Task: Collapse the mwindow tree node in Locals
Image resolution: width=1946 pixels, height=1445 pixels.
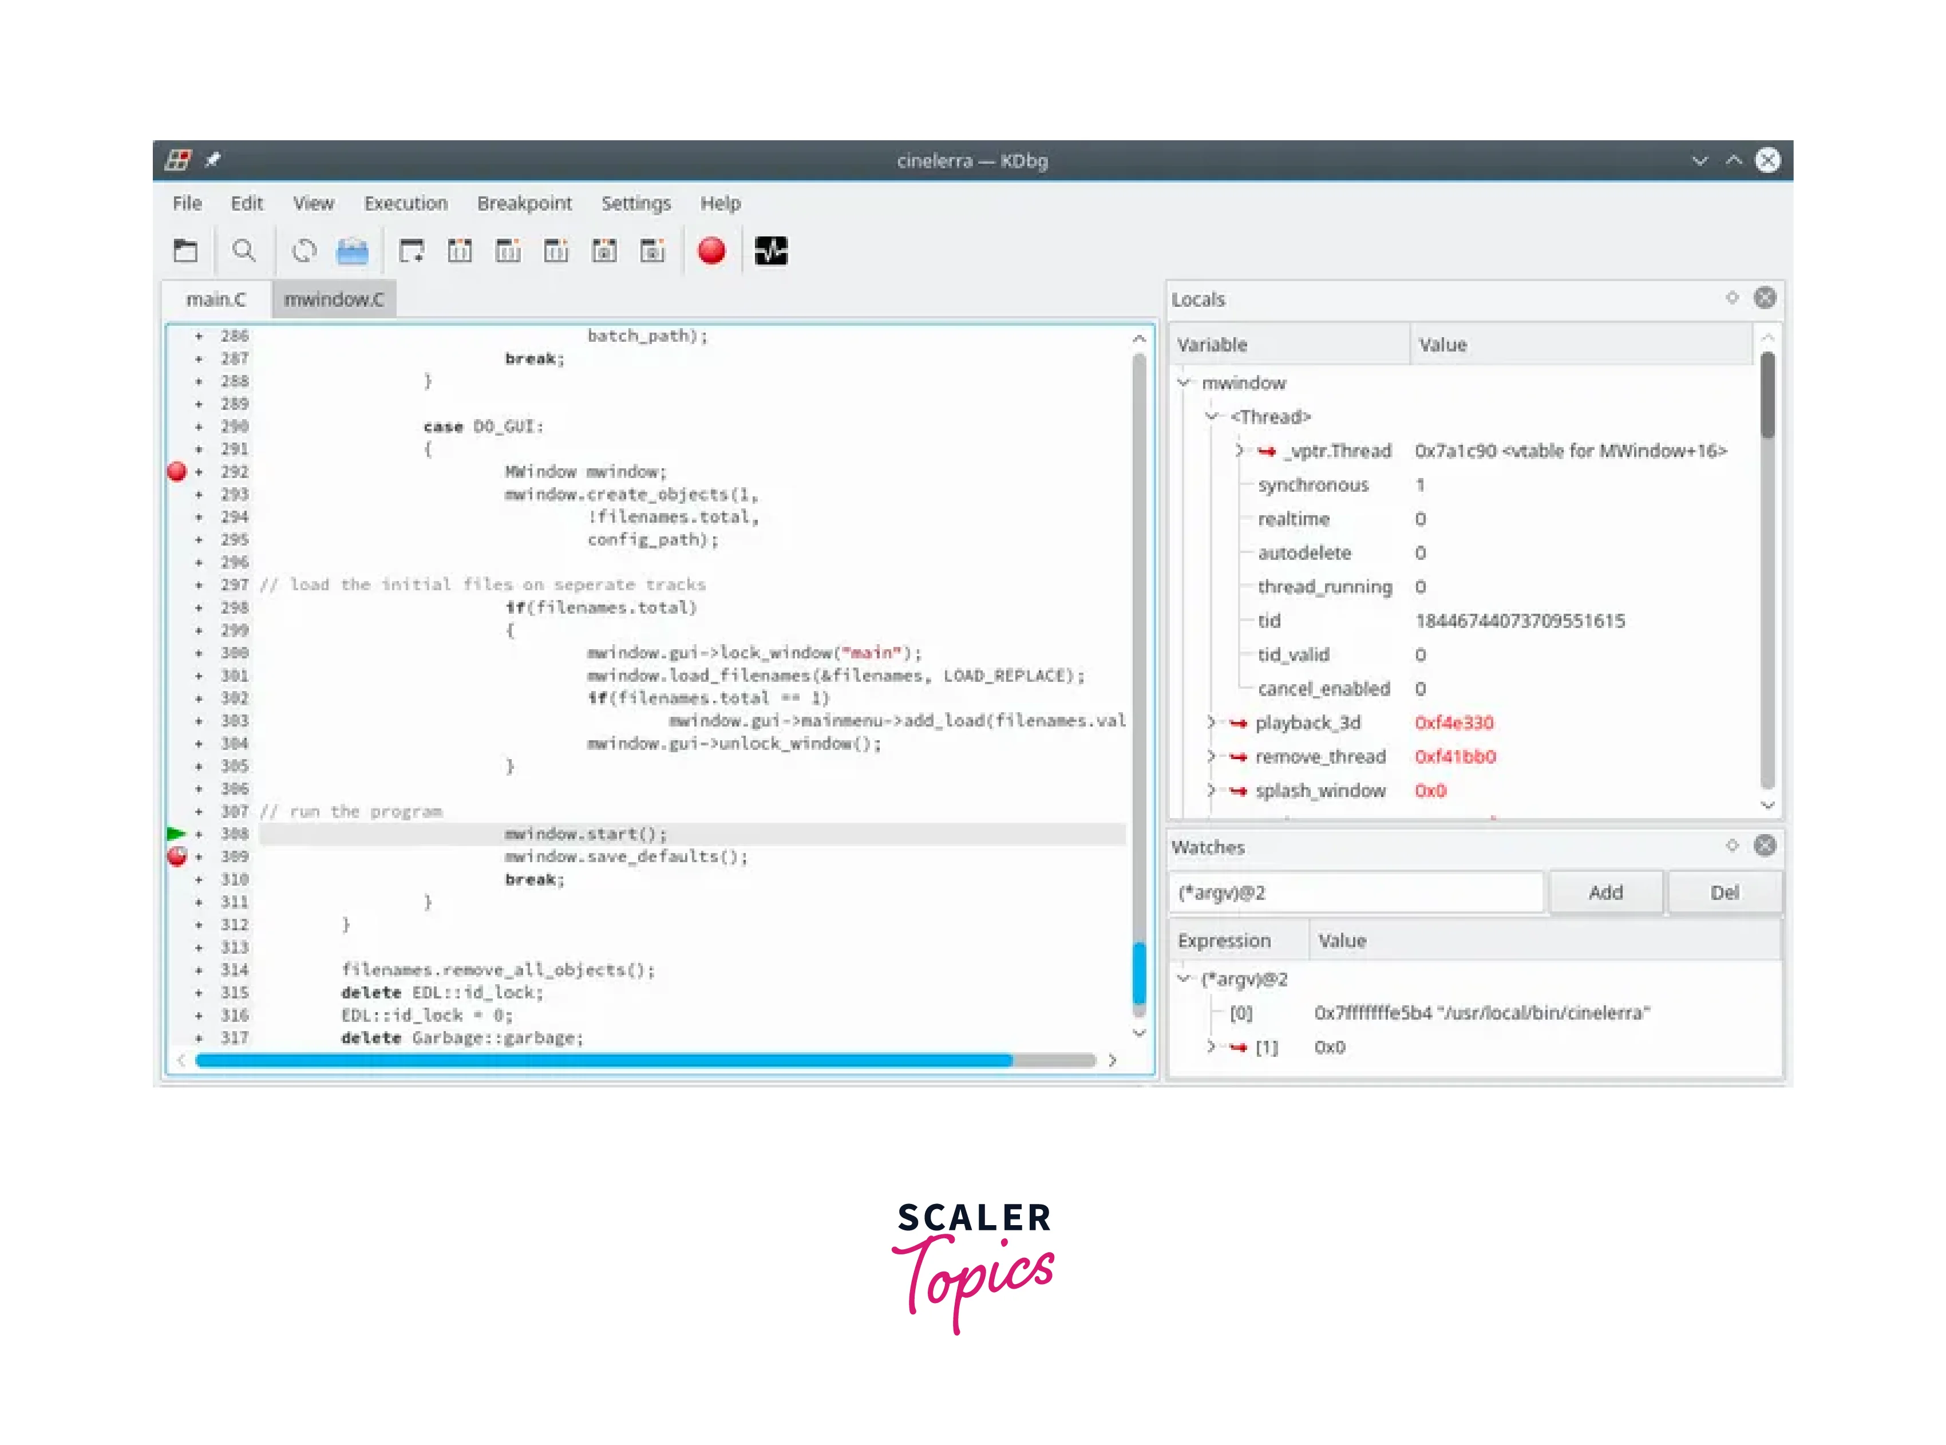Action: [1184, 382]
